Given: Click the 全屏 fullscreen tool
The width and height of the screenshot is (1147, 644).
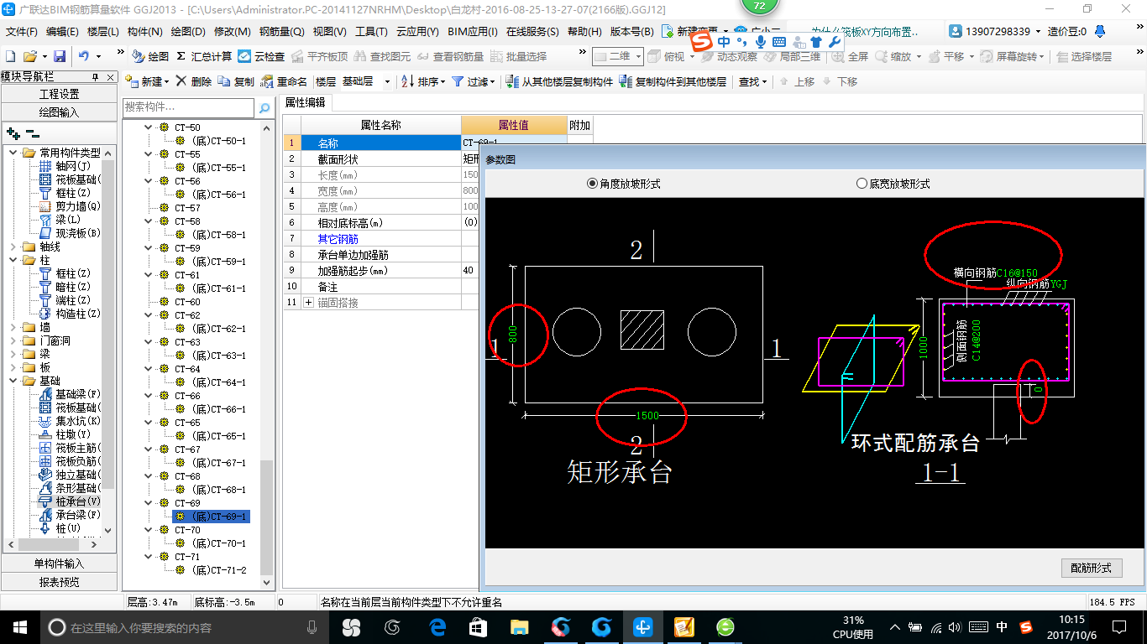Looking at the screenshot, I should pyautogui.click(x=850, y=56).
